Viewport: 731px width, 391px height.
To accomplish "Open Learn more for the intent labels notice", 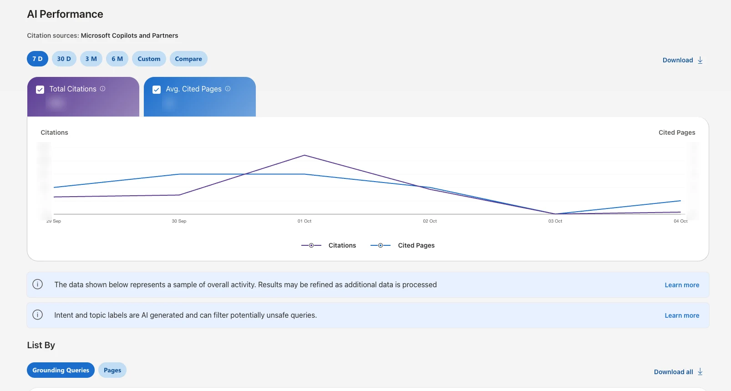I will (x=682, y=315).
